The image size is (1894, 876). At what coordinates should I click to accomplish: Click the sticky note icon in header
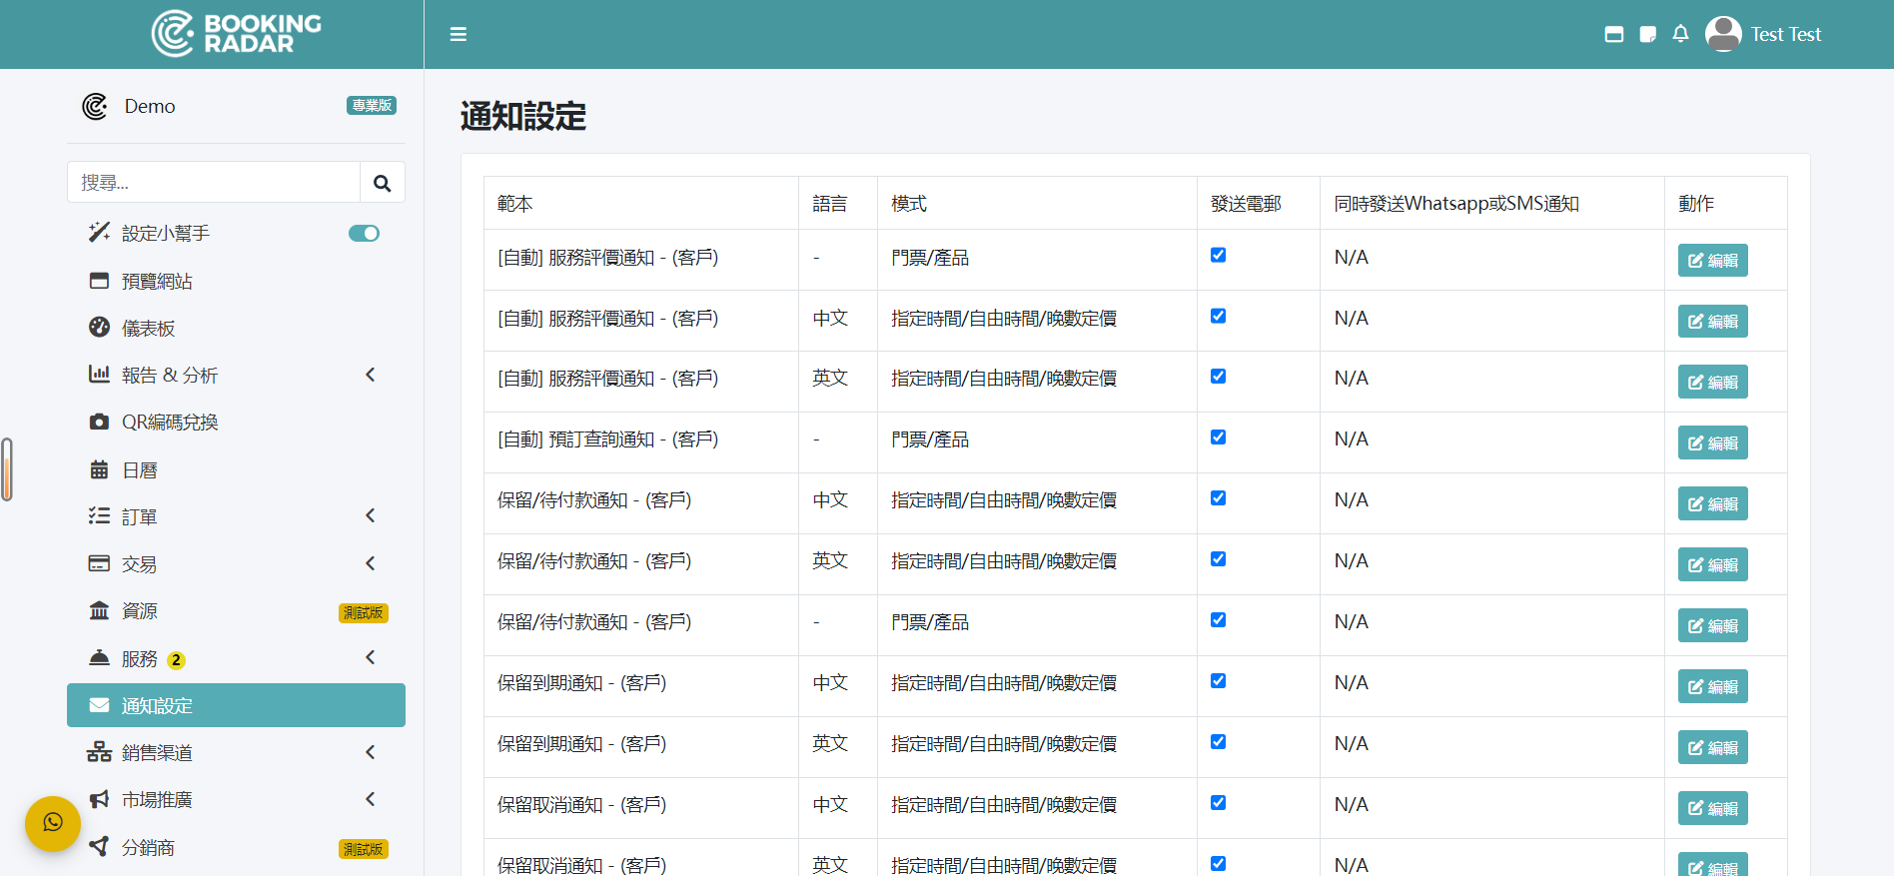point(1648,34)
